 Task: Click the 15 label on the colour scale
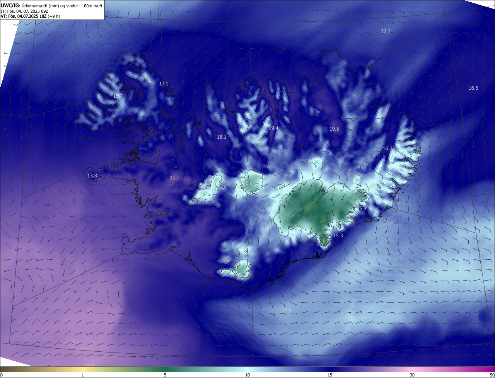[330, 375]
